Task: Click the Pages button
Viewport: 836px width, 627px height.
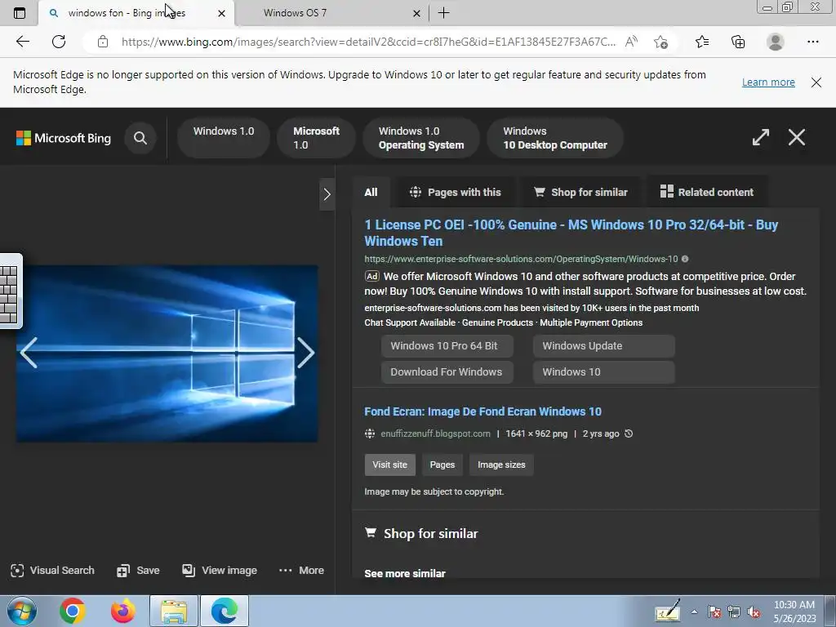Action: coord(442,465)
